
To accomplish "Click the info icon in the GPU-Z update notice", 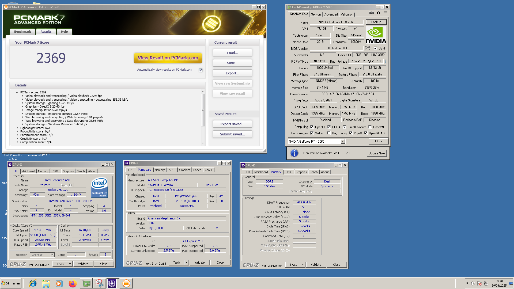I will [294, 153].
